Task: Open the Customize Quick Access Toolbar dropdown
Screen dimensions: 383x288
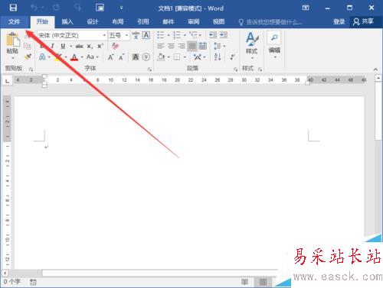Action: (x=121, y=8)
